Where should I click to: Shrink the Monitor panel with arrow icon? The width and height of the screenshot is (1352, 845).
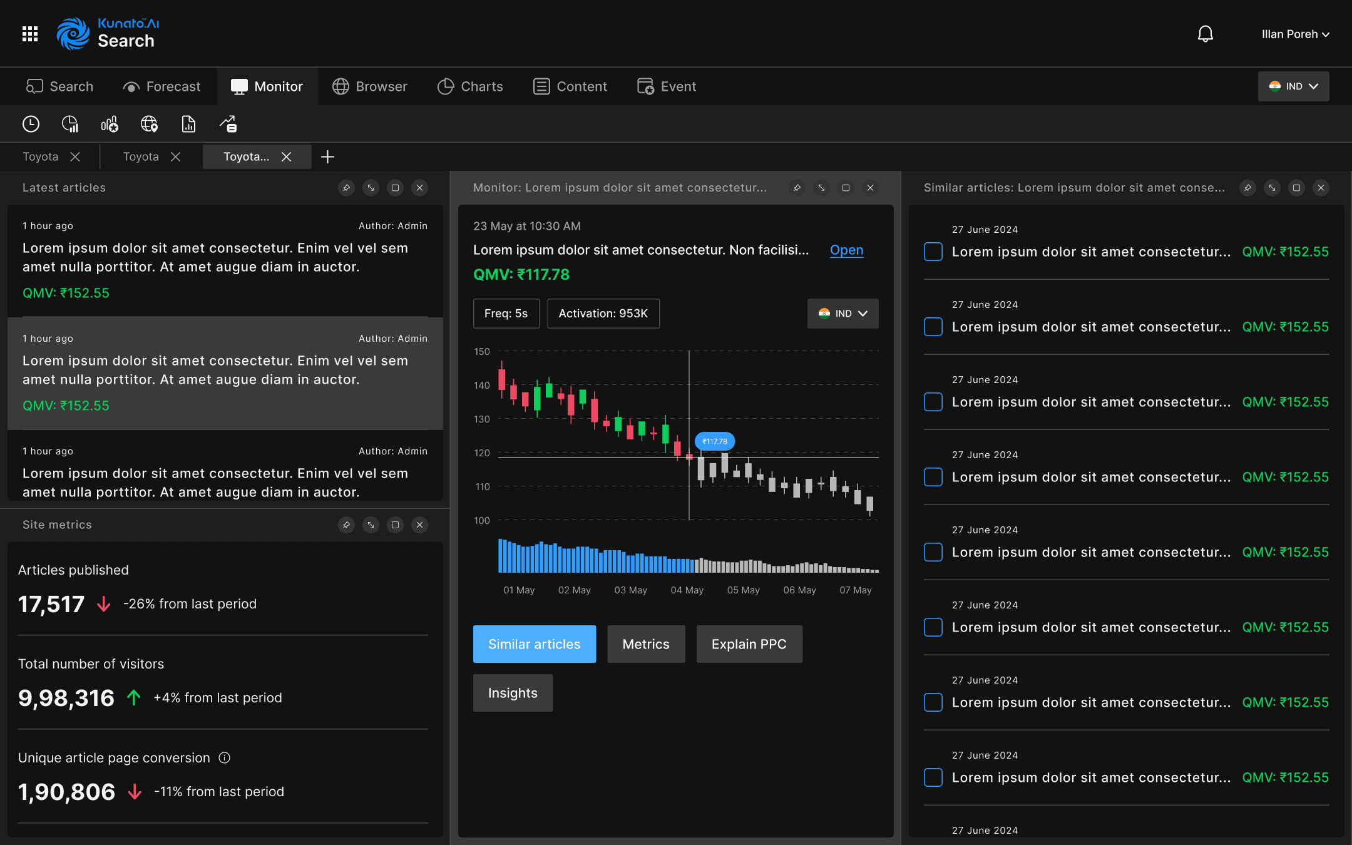[x=821, y=188]
